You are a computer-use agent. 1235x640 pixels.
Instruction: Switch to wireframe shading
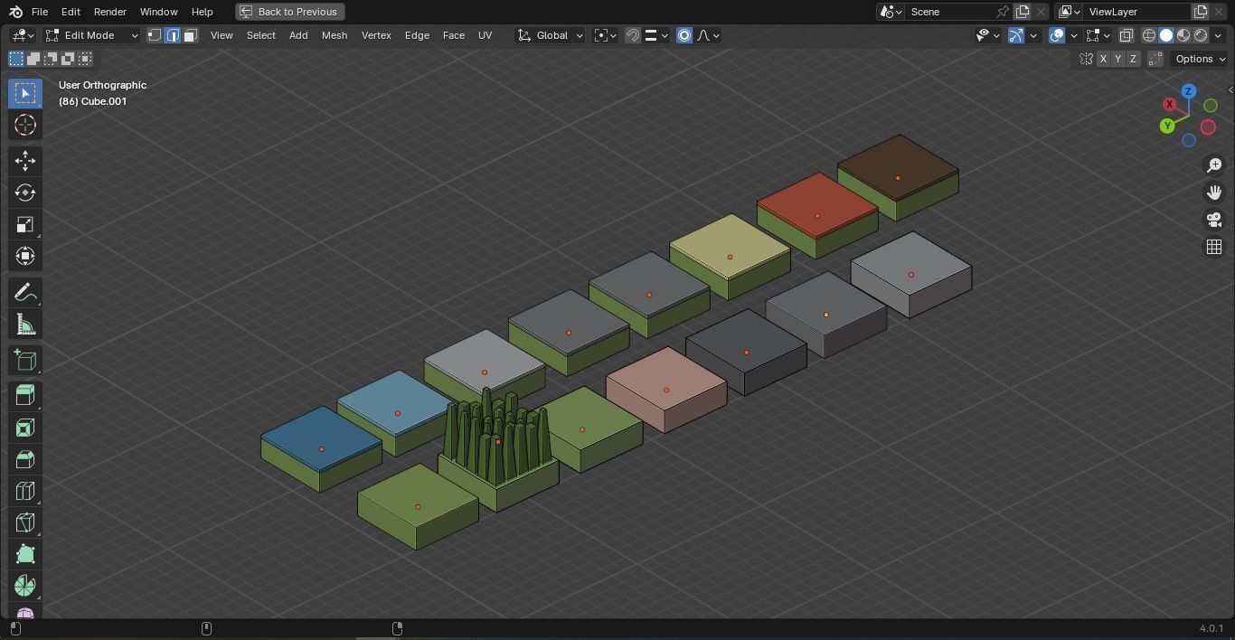[x=1149, y=35]
